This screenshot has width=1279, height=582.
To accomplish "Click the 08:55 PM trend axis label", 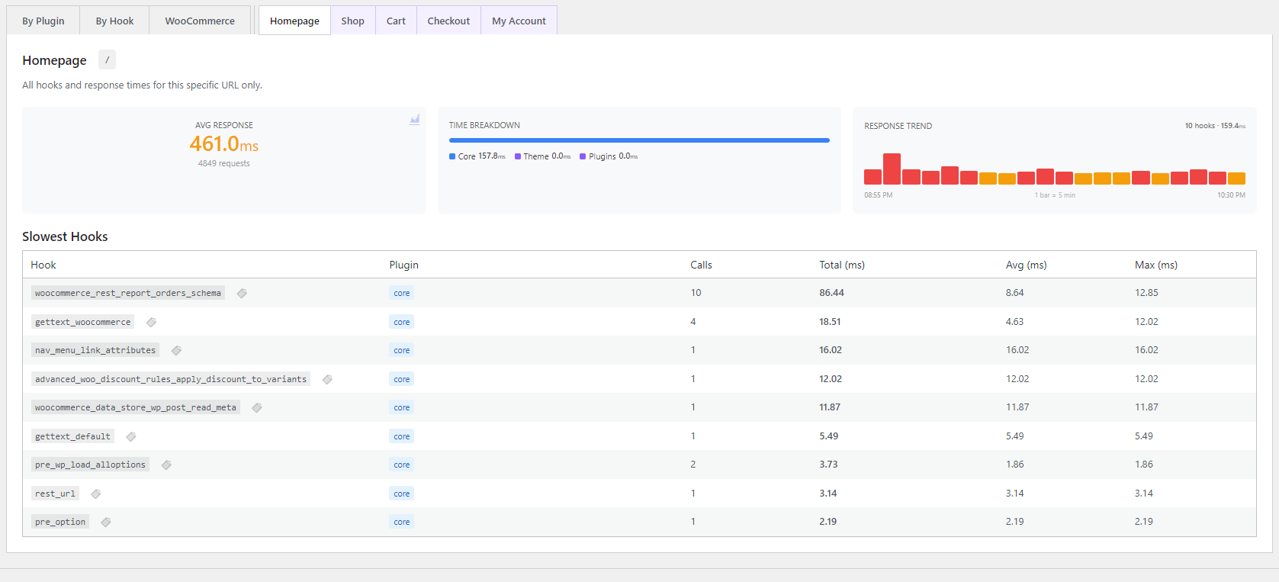I will [x=878, y=195].
